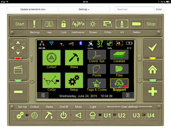The width and height of the screenshot is (171, 128).
Task: Tap the U3 user defined key
Action: pos(136,115)
